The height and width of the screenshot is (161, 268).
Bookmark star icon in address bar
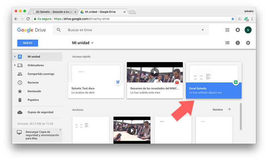click(x=233, y=19)
